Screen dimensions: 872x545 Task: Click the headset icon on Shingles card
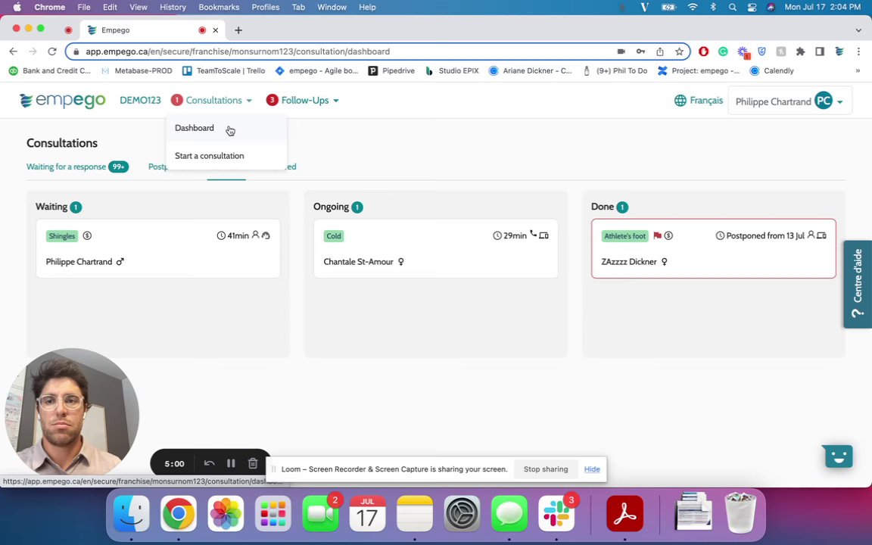pos(266,235)
